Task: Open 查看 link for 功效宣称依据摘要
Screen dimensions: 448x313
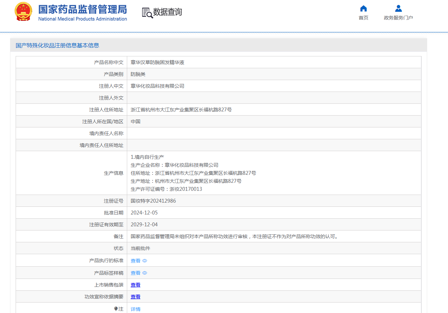Action: coord(136,297)
